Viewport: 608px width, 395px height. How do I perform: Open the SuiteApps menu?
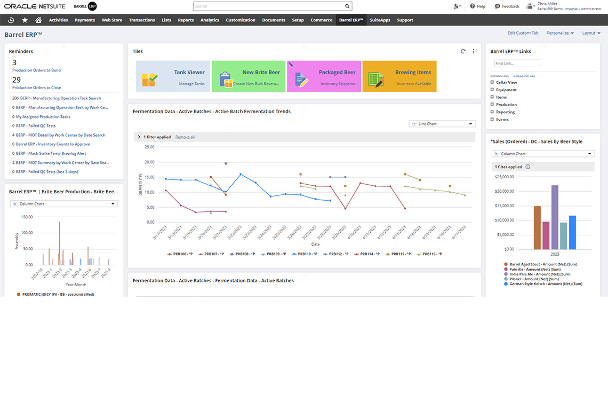point(380,20)
